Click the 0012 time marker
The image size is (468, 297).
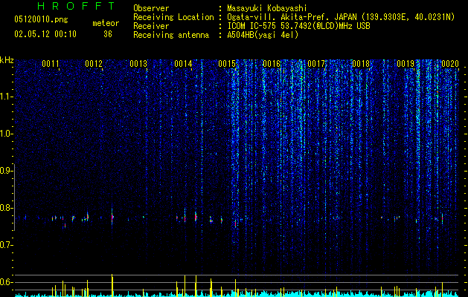(x=94, y=64)
